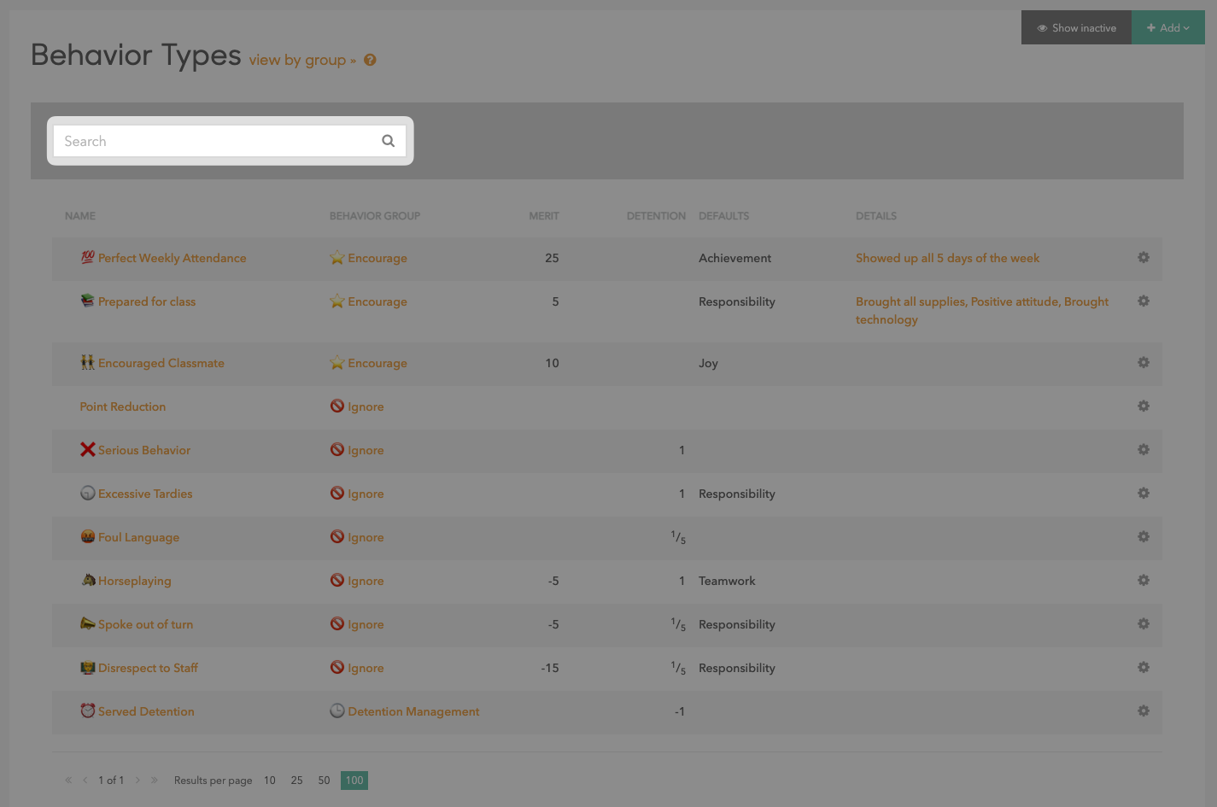Viewport: 1217px width, 807px height.
Task: Choose 50 results per page
Action: click(x=324, y=781)
